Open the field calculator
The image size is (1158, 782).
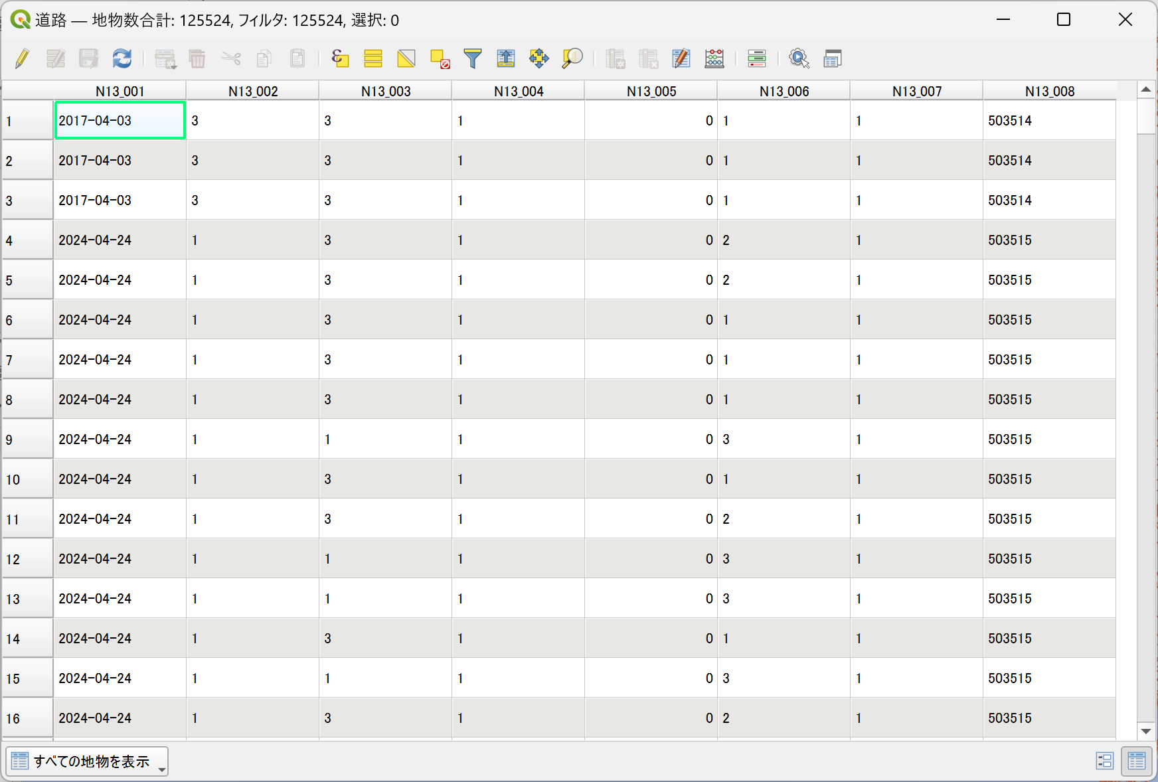[x=714, y=58]
